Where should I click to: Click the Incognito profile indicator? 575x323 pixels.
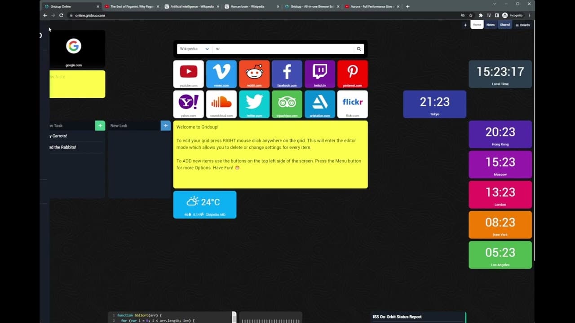513,15
